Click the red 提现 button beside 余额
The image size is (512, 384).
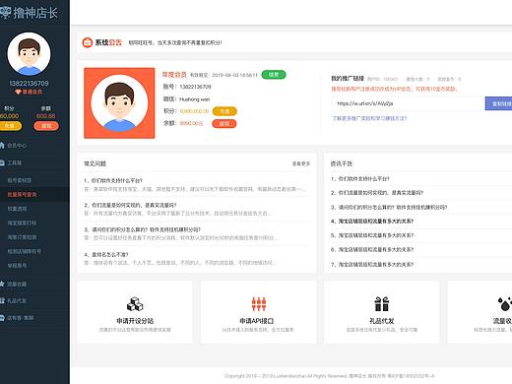[x=224, y=124]
